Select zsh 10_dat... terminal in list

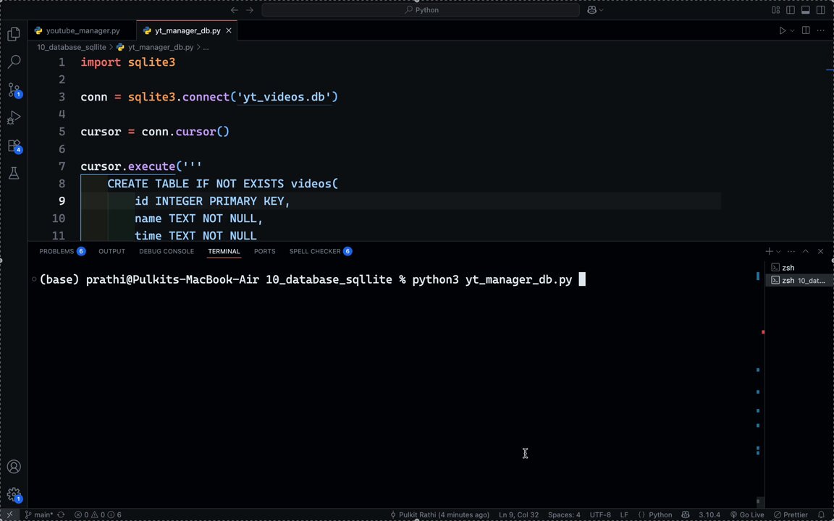(798, 280)
